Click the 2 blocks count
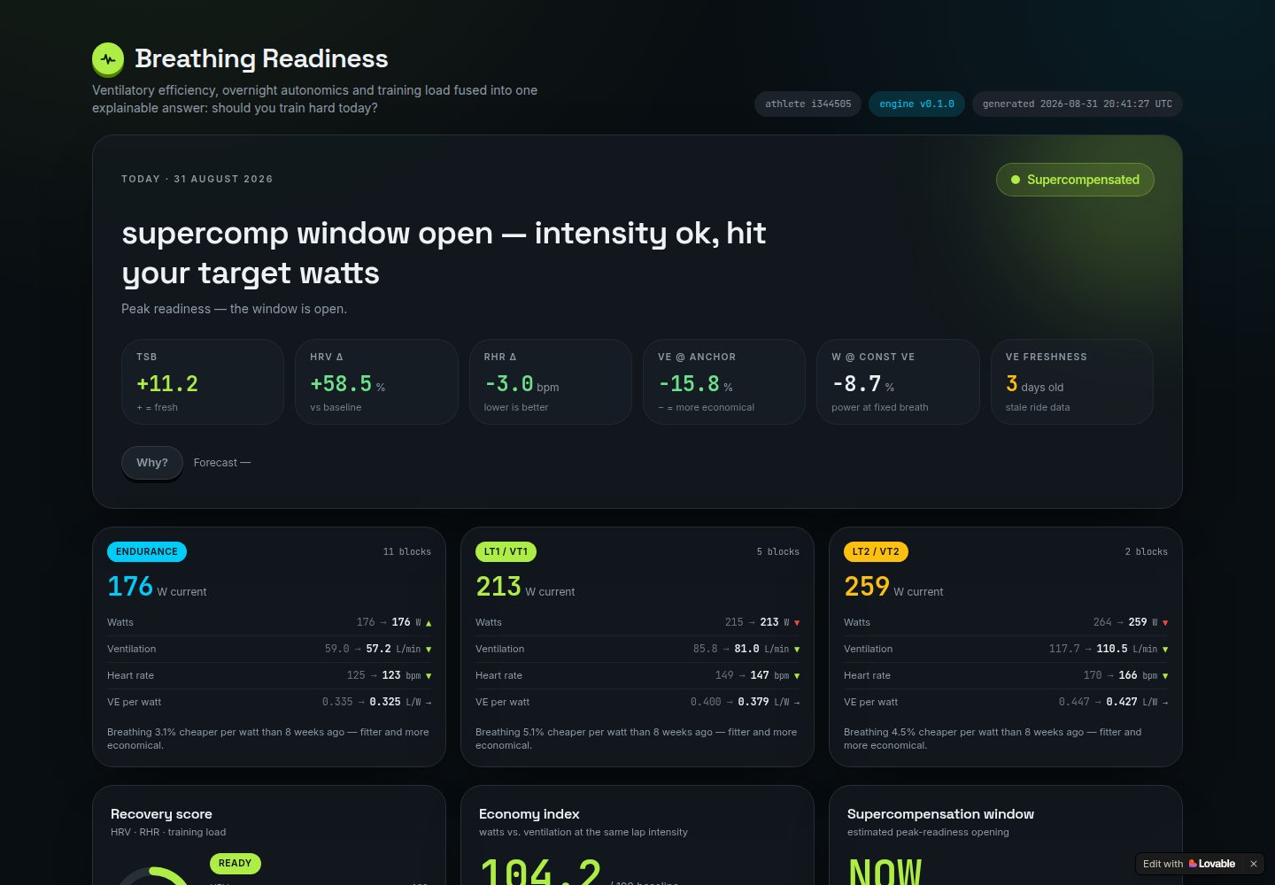1275x885 pixels. 1147,552
